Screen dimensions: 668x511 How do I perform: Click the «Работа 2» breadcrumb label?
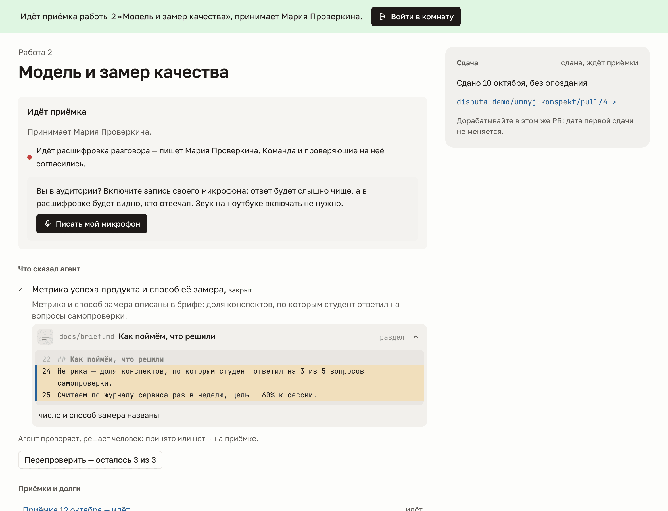click(x=35, y=52)
